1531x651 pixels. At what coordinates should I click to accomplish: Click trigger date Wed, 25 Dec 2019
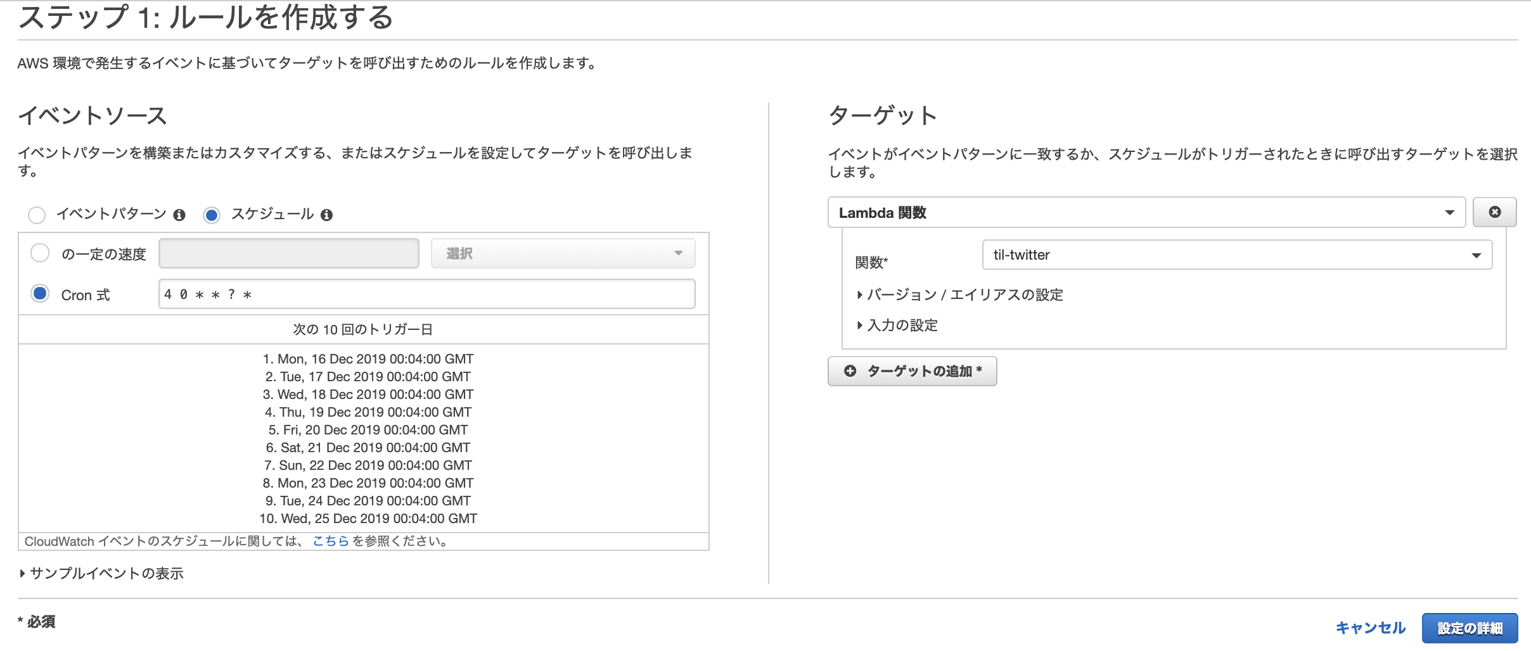point(368,519)
